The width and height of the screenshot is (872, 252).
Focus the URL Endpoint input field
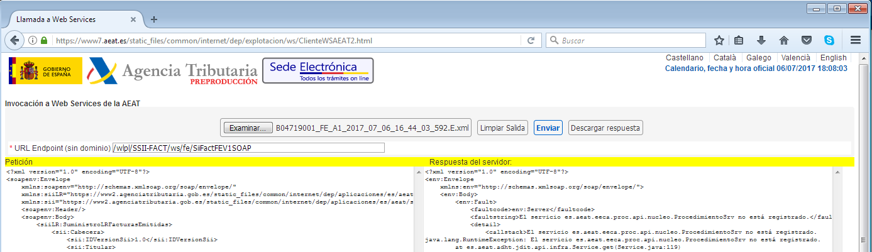pos(248,148)
